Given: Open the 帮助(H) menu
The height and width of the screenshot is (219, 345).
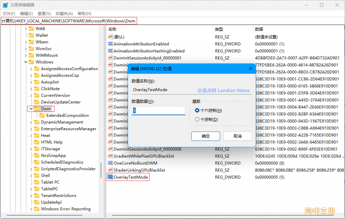Looking at the screenshot, I should (x=85, y=13).
